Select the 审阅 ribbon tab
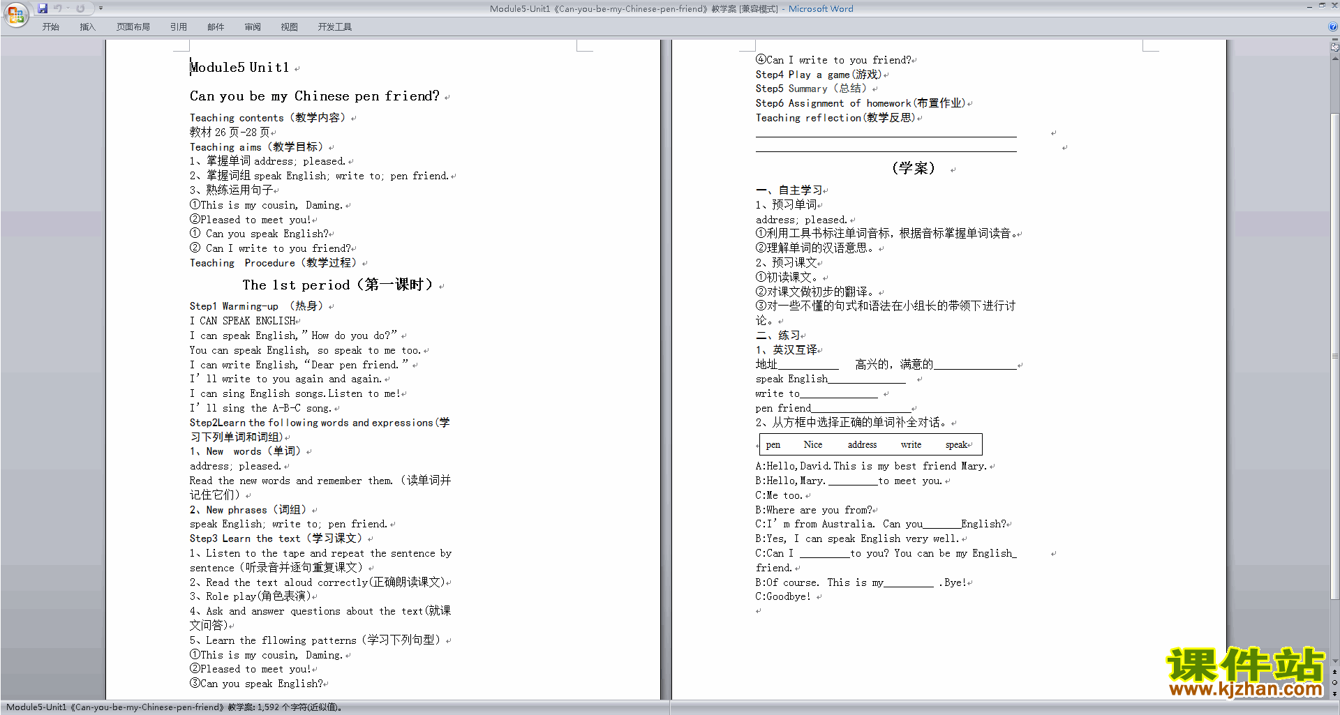1340x715 pixels. pos(253,27)
